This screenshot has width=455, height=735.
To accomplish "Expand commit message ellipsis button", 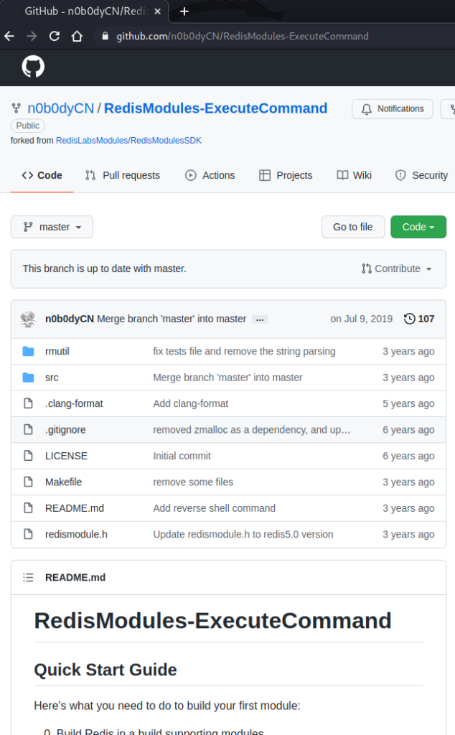I will pyautogui.click(x=260, y=319).
